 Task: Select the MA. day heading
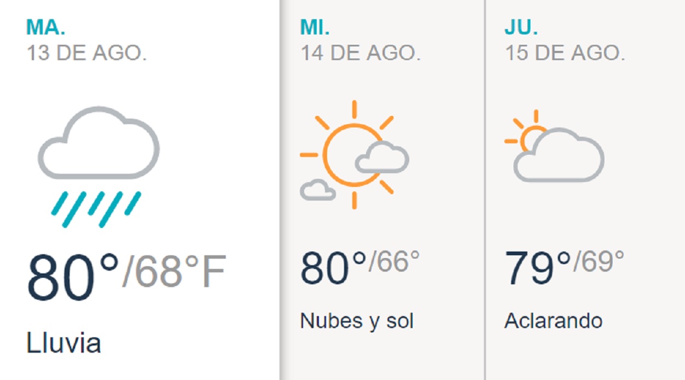point(45,26)
